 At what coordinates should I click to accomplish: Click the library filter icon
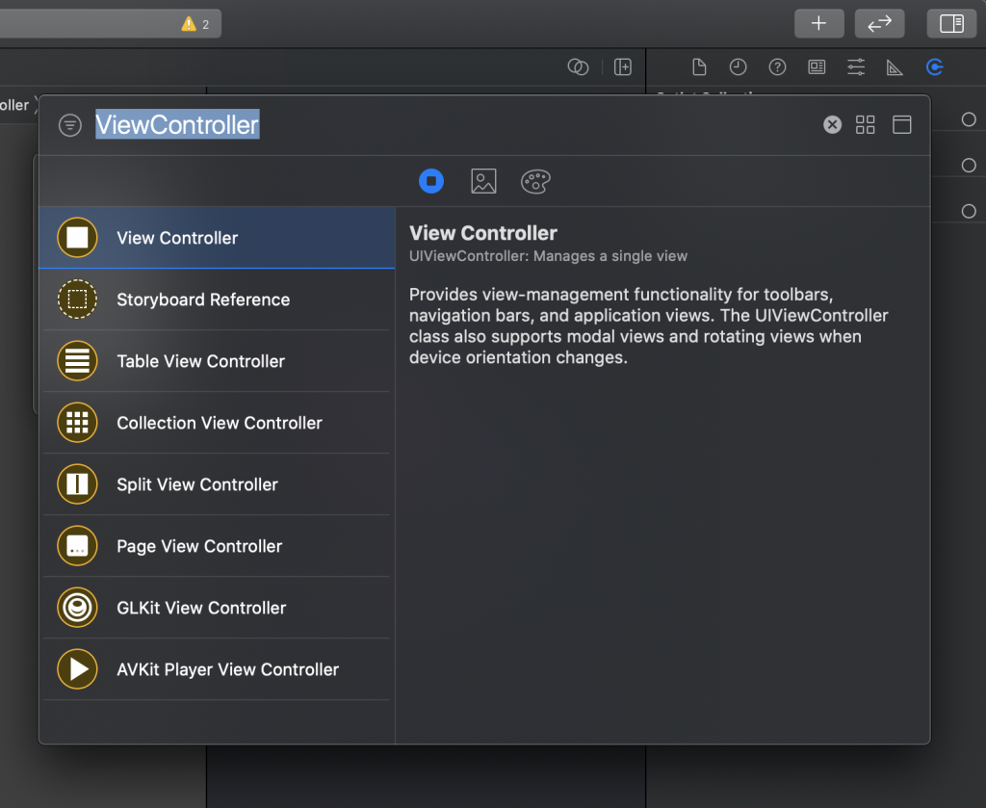pos(69,125)
